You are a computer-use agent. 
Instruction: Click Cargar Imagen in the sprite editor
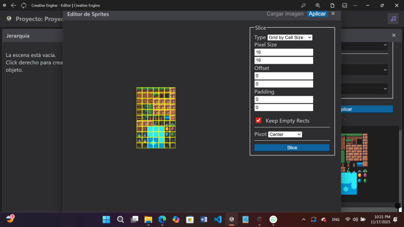pyautogui.click(x=285, y=14)
